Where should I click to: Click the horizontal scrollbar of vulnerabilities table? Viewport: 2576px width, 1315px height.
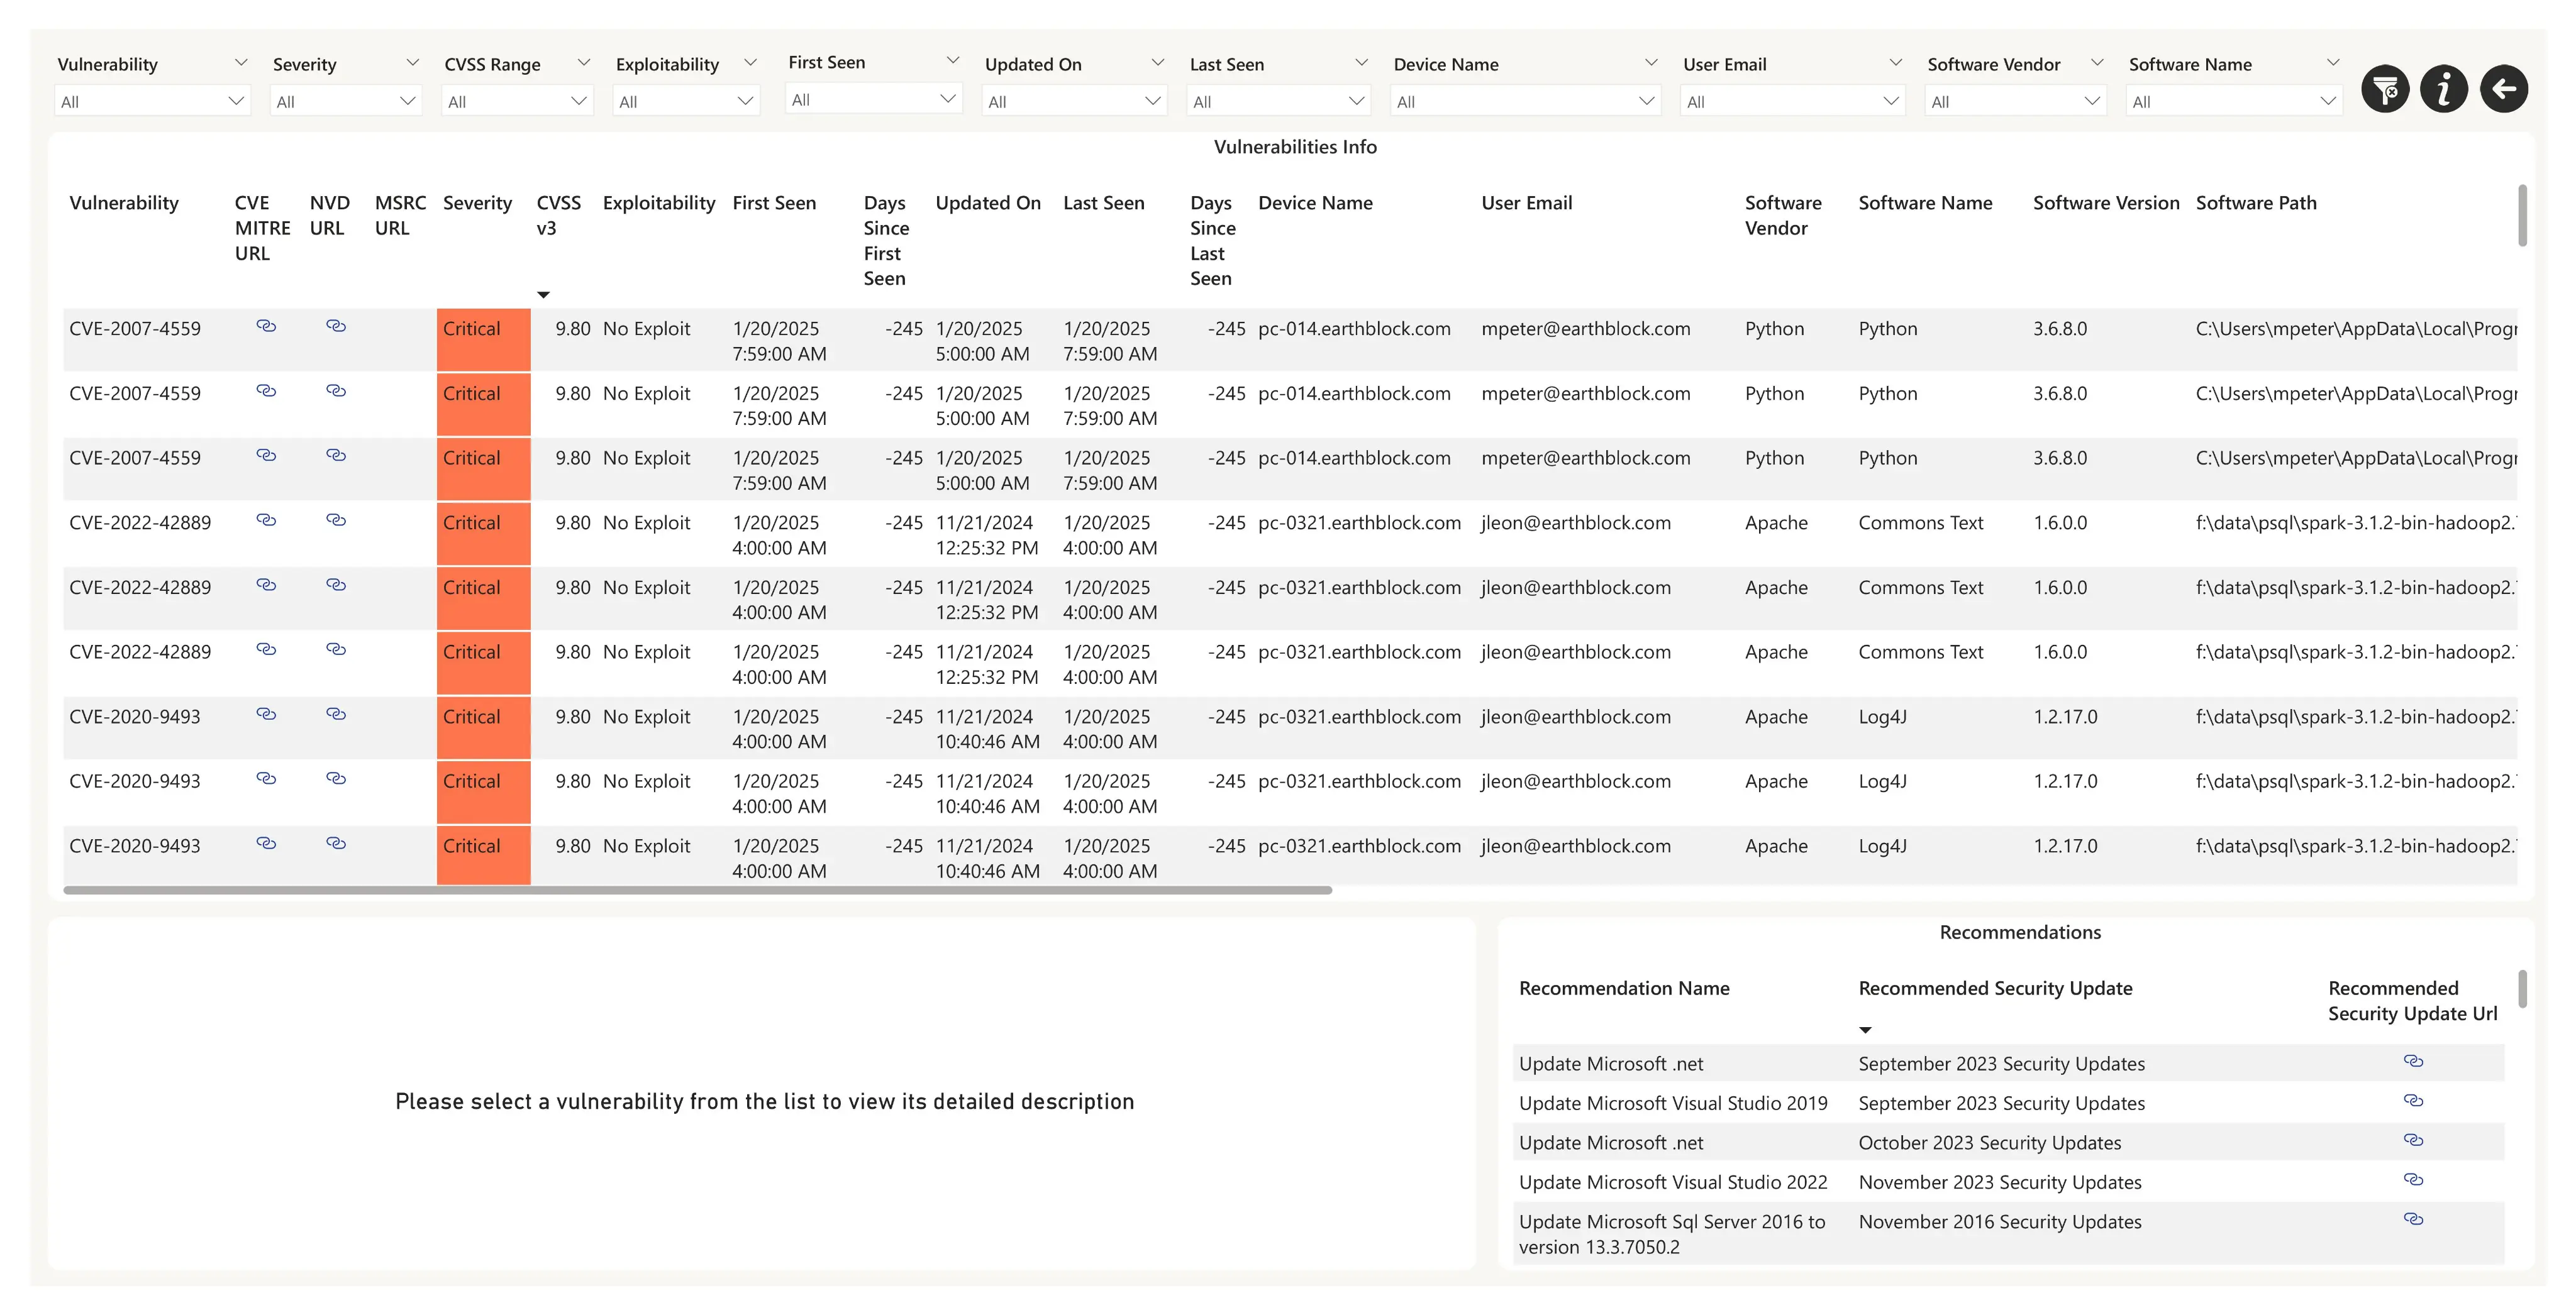coord(697,889)
